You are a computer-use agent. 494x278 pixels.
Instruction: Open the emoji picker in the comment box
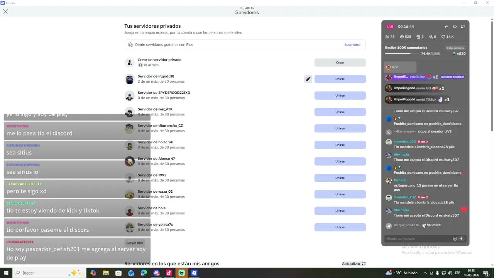click(455, 239)
